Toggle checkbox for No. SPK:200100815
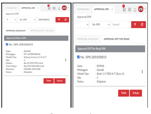This screenshot has height=114, width=151. [x=79, y=57]
